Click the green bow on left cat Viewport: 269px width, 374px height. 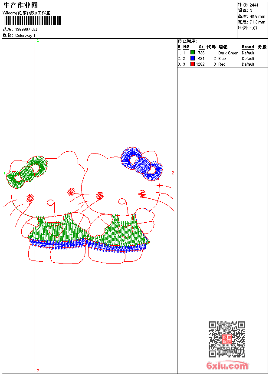[27, 173]
